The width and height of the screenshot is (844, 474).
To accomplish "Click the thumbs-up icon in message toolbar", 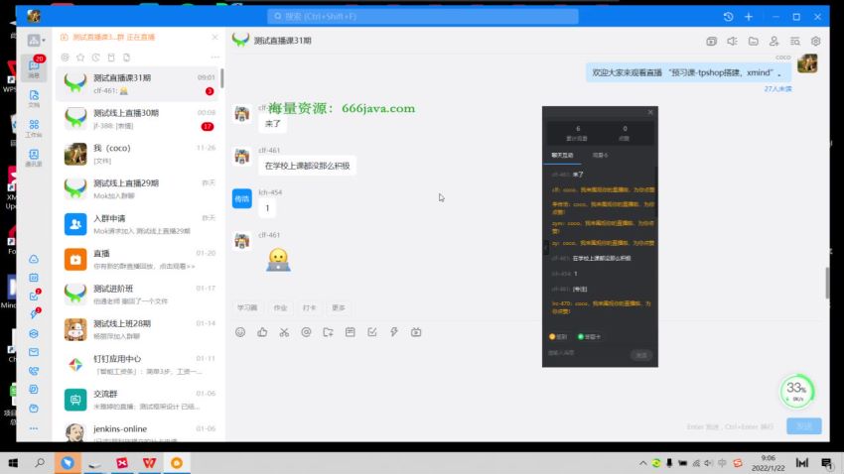I will coord(262,332).
